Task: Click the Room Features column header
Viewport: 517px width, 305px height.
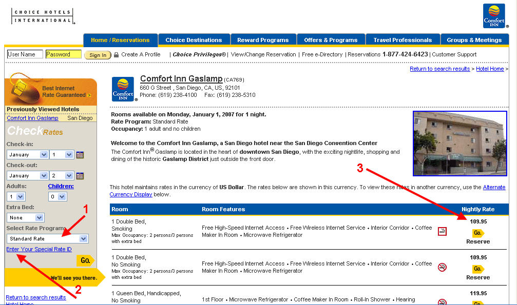Action: click(x=223, y=209)
